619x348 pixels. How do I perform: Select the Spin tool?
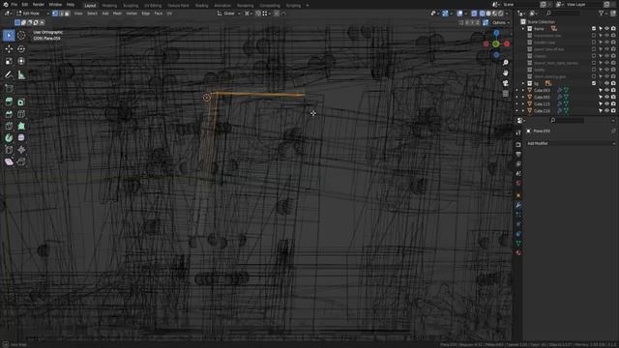coord(9,137)
